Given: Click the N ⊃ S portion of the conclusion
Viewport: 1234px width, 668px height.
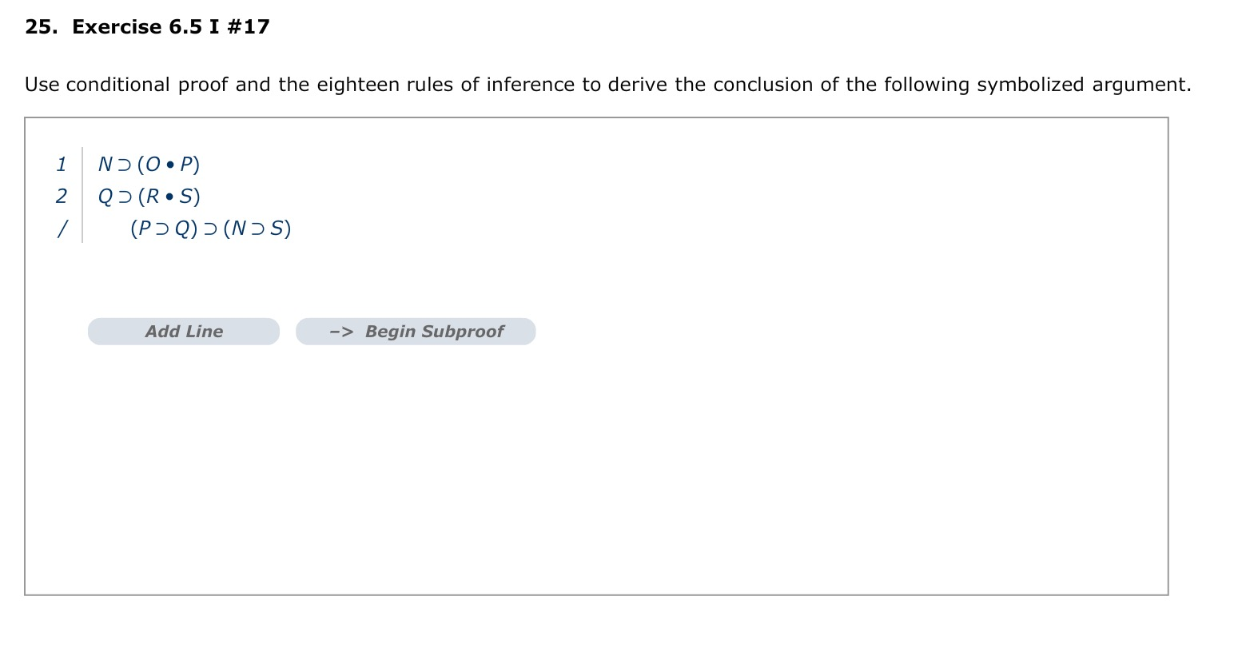Looking at the screenshot, I should 259,229.
